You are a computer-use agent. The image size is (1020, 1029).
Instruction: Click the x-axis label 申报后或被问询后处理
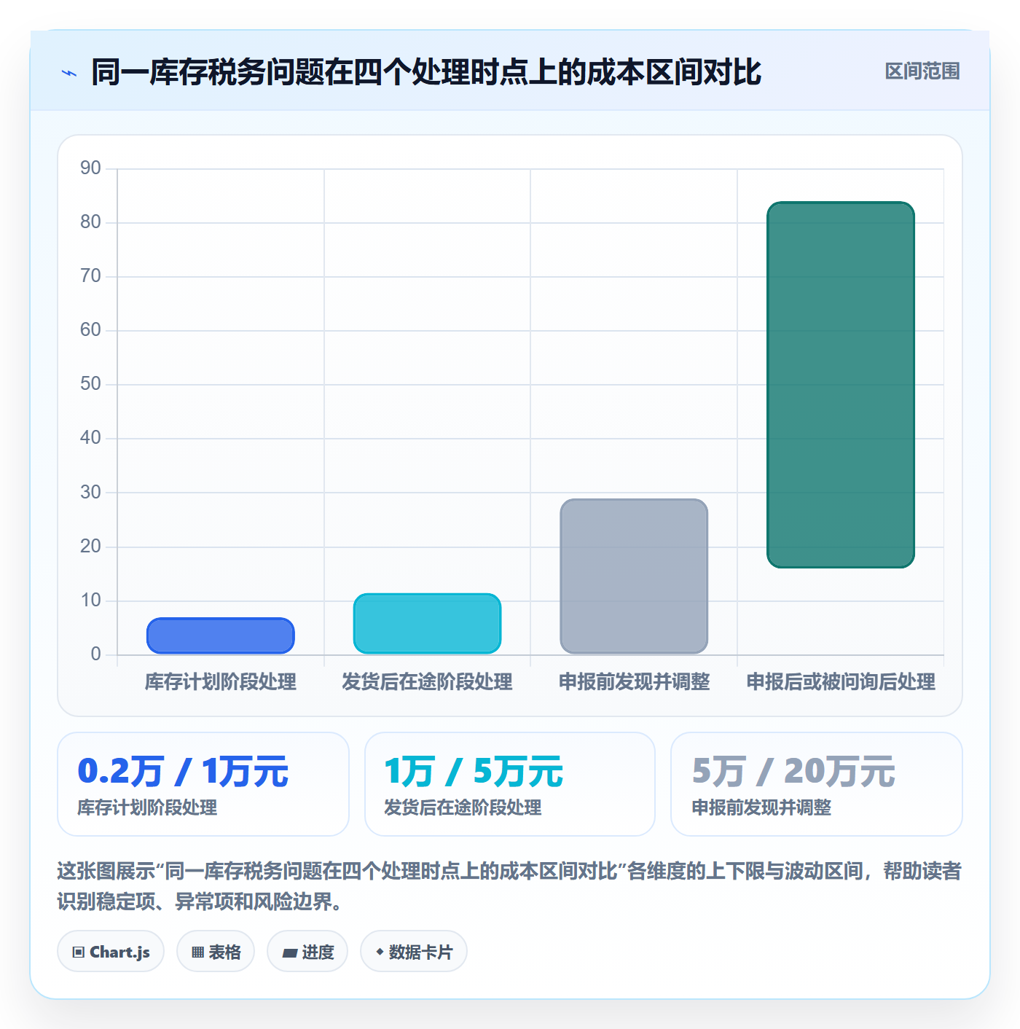point(841,681)
